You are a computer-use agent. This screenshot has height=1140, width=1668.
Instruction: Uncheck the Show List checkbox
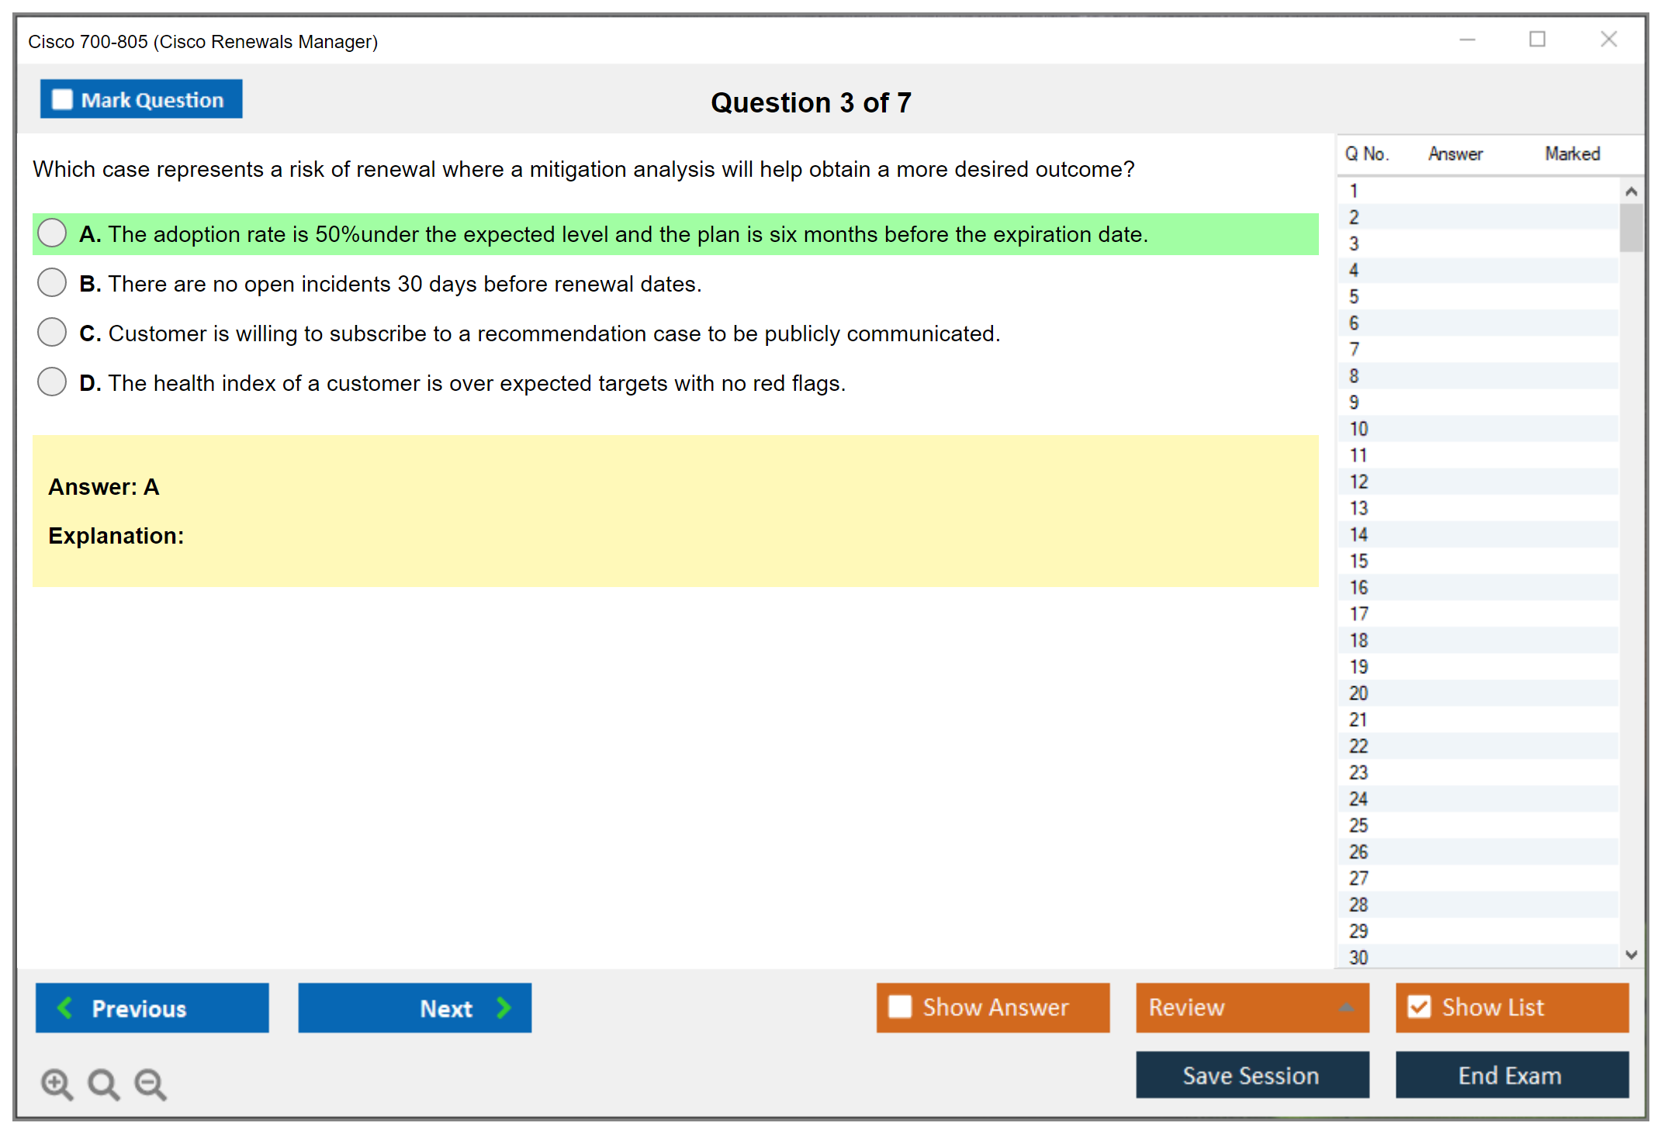[x=1419, y=1007]
